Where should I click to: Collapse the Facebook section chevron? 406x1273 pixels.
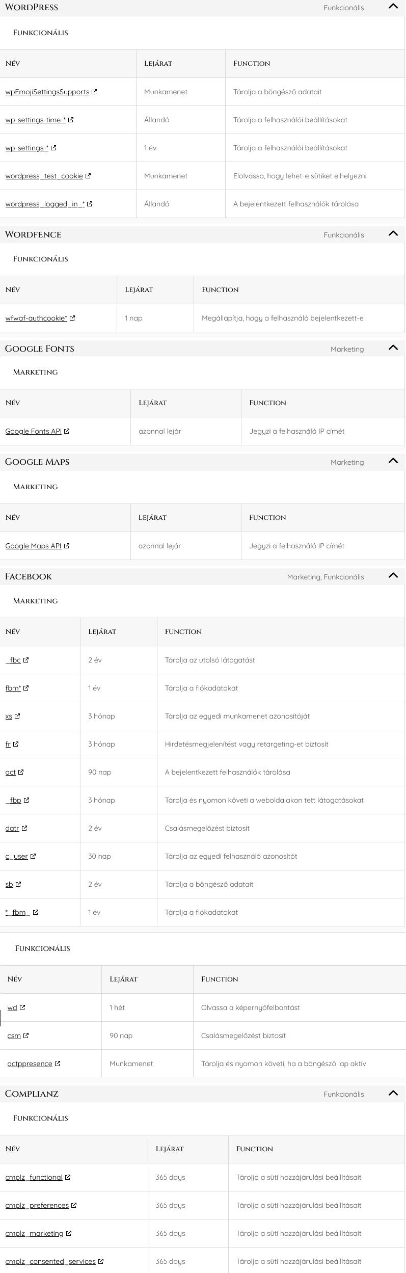point(393,576)
